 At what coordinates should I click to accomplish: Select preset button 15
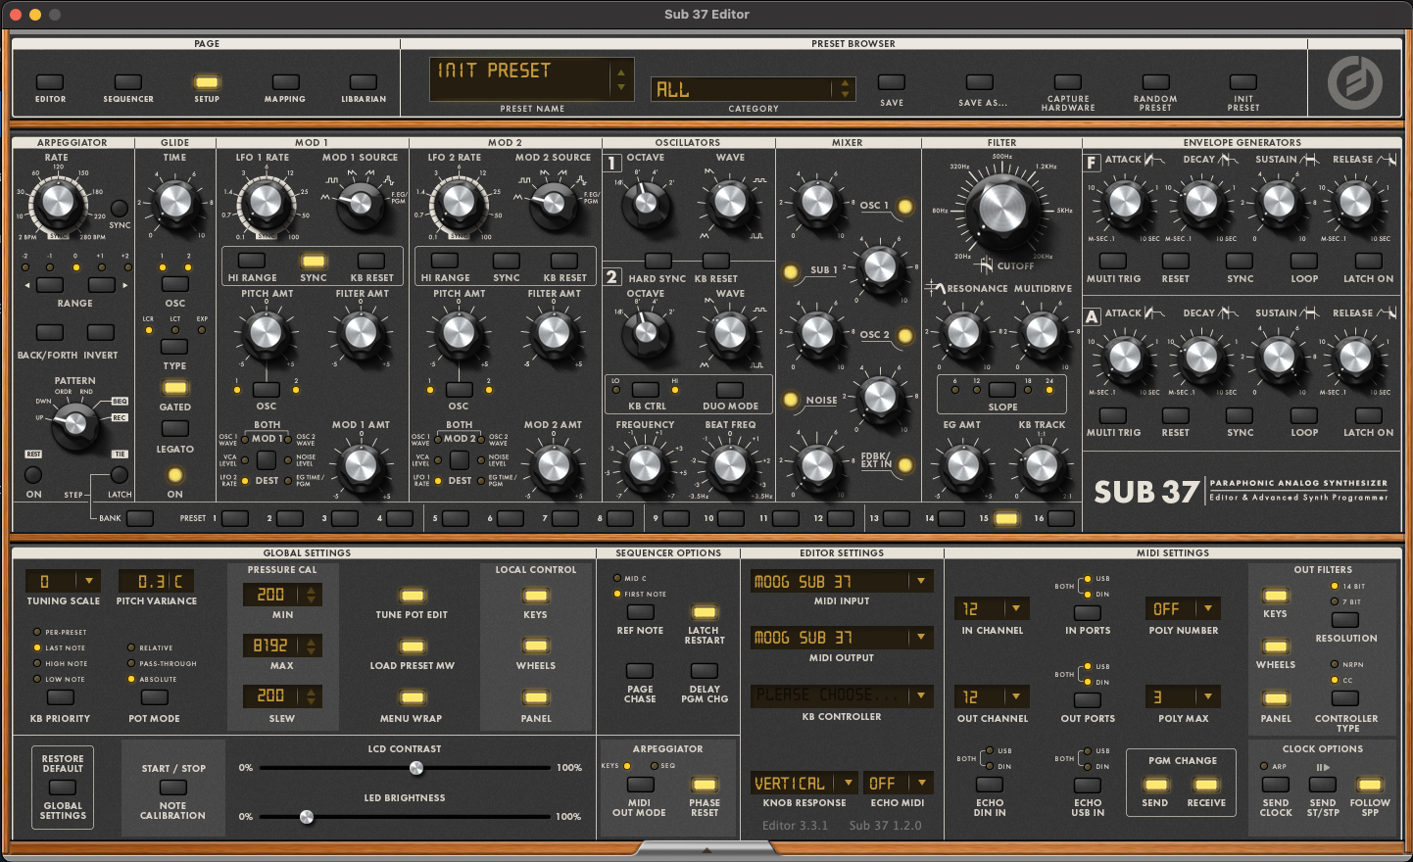[1006, 519]
